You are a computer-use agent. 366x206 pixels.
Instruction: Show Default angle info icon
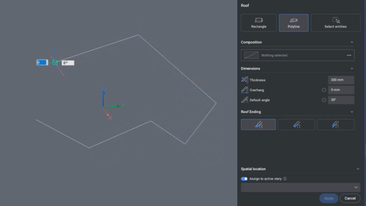324,100
